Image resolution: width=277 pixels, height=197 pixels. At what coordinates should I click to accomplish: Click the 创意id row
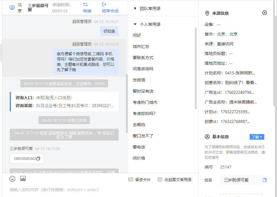227,122
